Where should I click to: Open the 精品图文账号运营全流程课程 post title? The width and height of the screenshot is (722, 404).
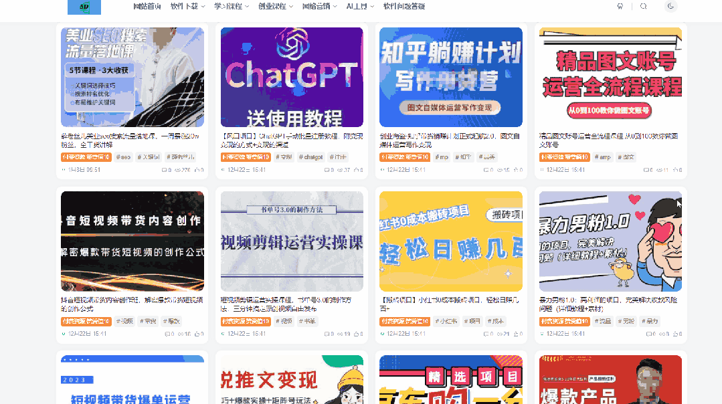coord(609,140)
